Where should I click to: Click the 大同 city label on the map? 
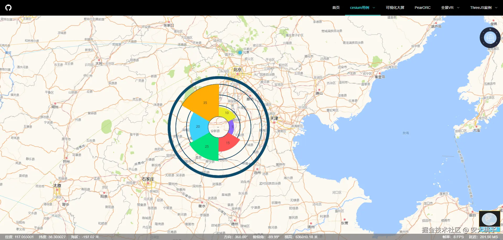tap(99, 63)
